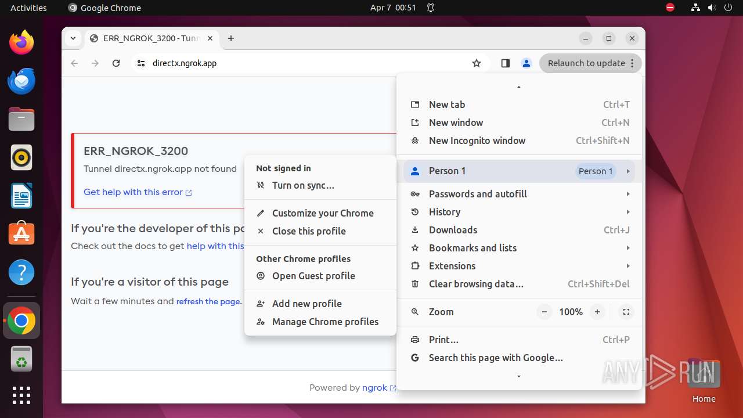Screen dimensions: 743x418
Task: Open LibreOffice Writer from dock
Action: point(21,196)
